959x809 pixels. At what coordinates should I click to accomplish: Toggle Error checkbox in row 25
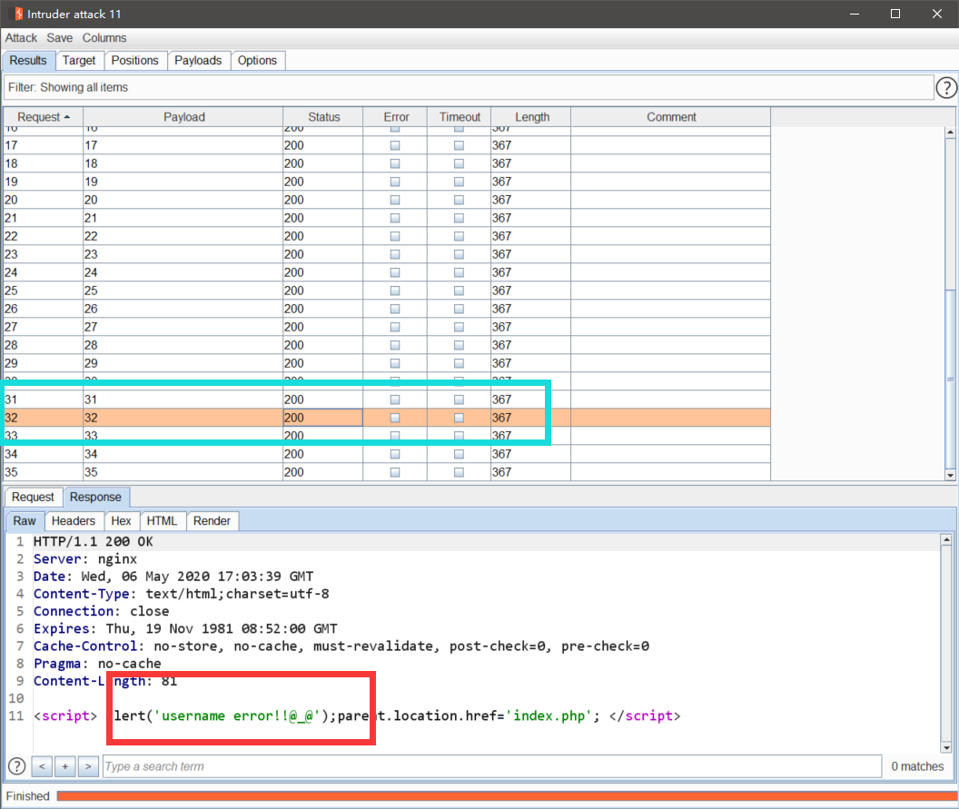395,291
